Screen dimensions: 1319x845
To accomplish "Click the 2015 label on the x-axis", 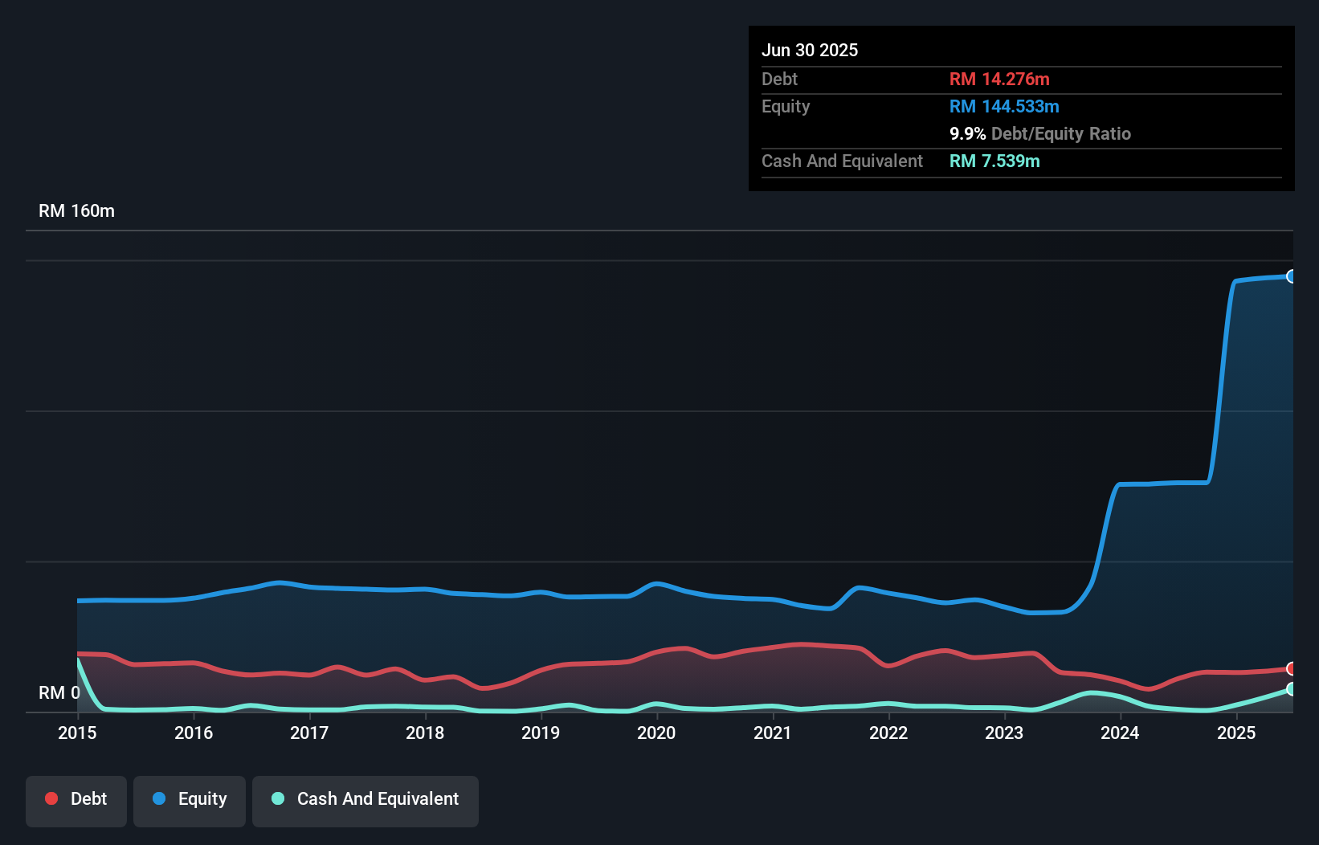I will pyautogui.click(x=76, y=733).
